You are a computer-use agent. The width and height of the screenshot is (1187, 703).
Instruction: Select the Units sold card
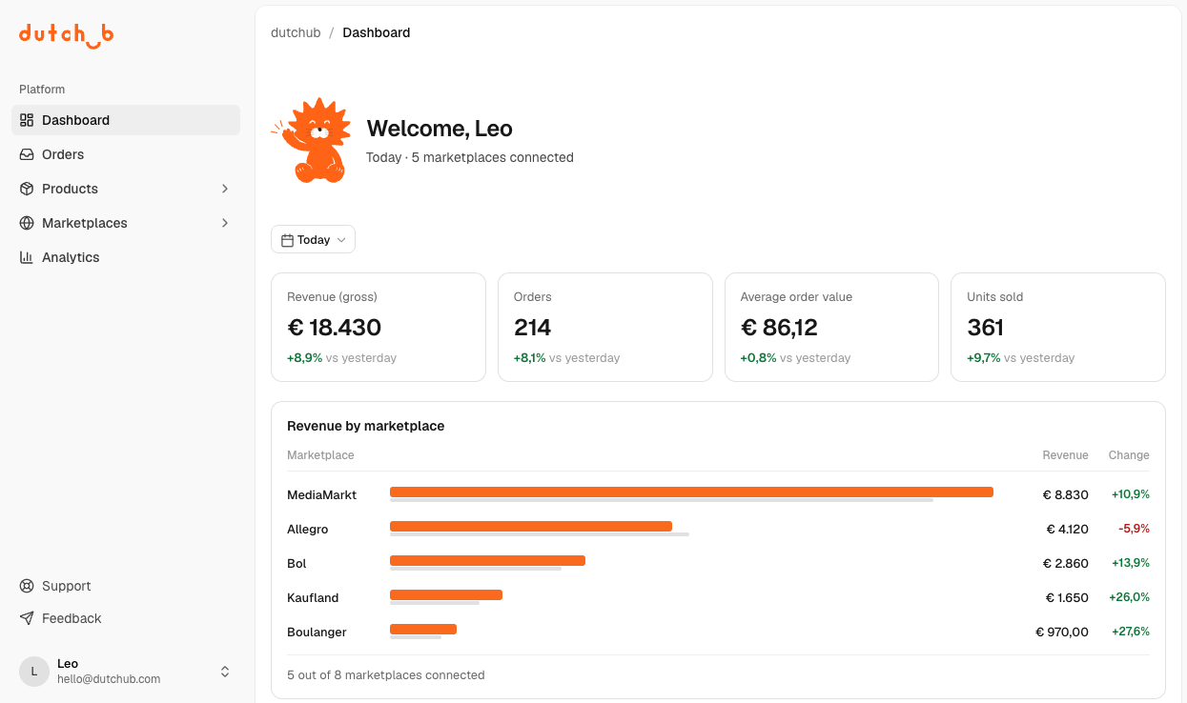click(1058, 328)
